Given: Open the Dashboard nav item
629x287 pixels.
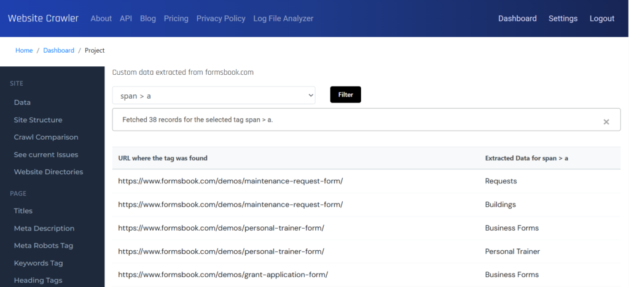Looking at the screenshot, I should pos(517,18).
